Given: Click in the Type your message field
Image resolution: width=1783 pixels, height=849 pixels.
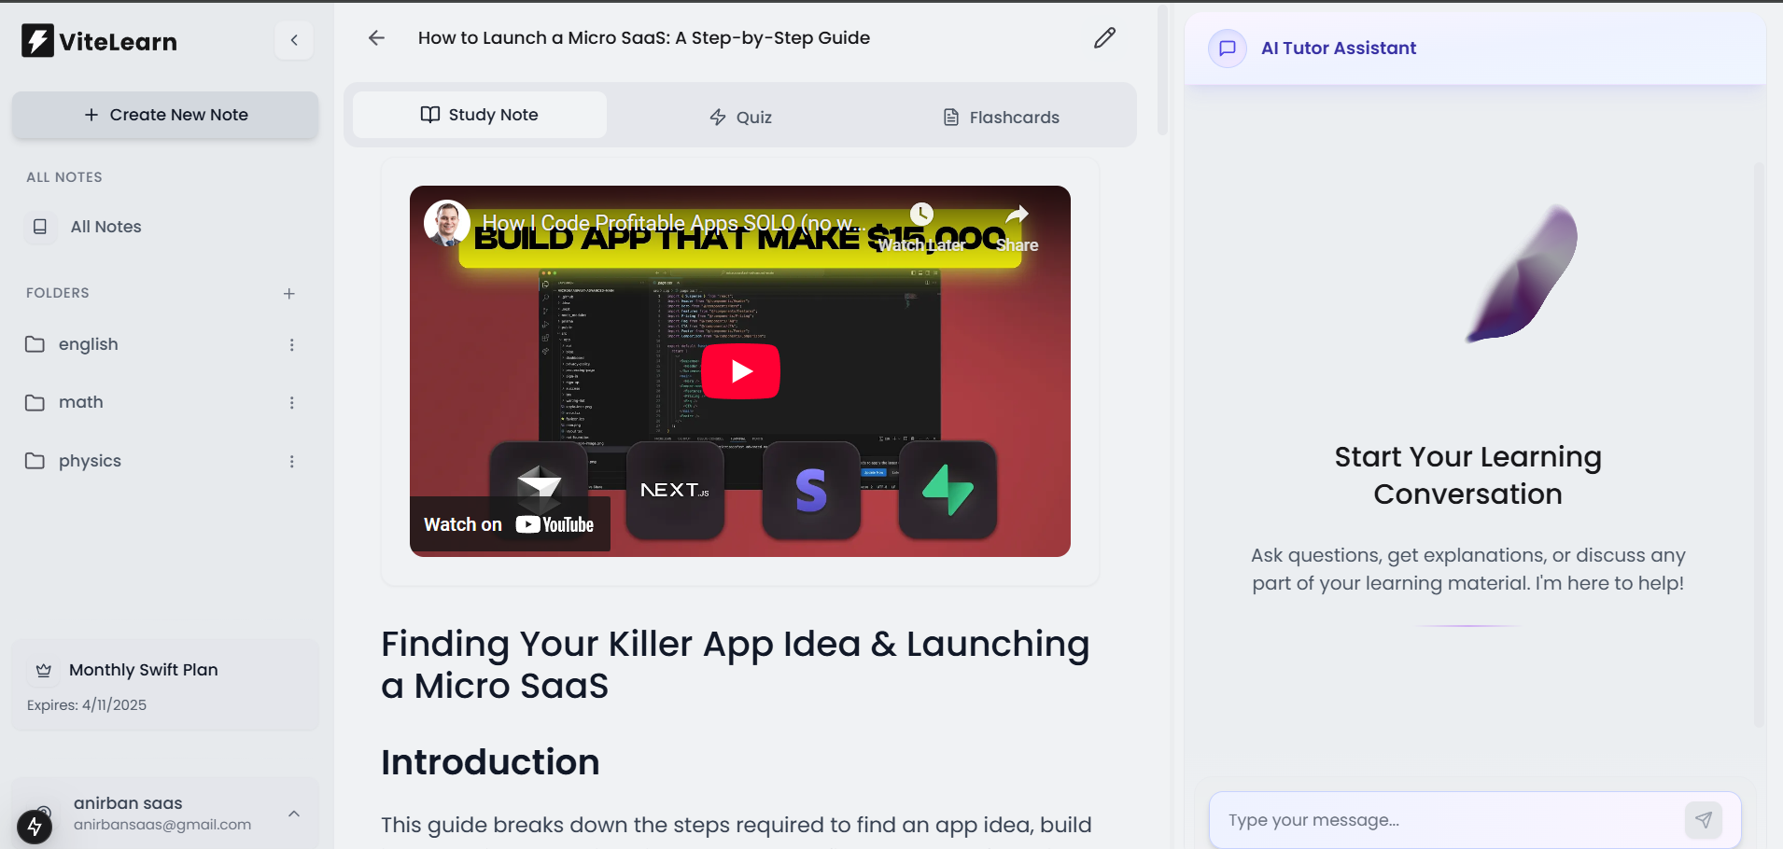Looking at the screenshot, I should click(x=1447, y=820).
